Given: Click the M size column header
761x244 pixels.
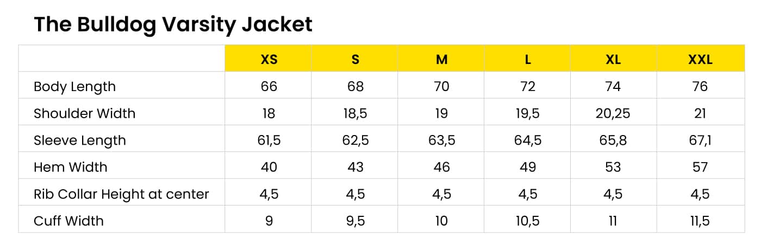Looking at the screenshot, I should tap(441, 59).
